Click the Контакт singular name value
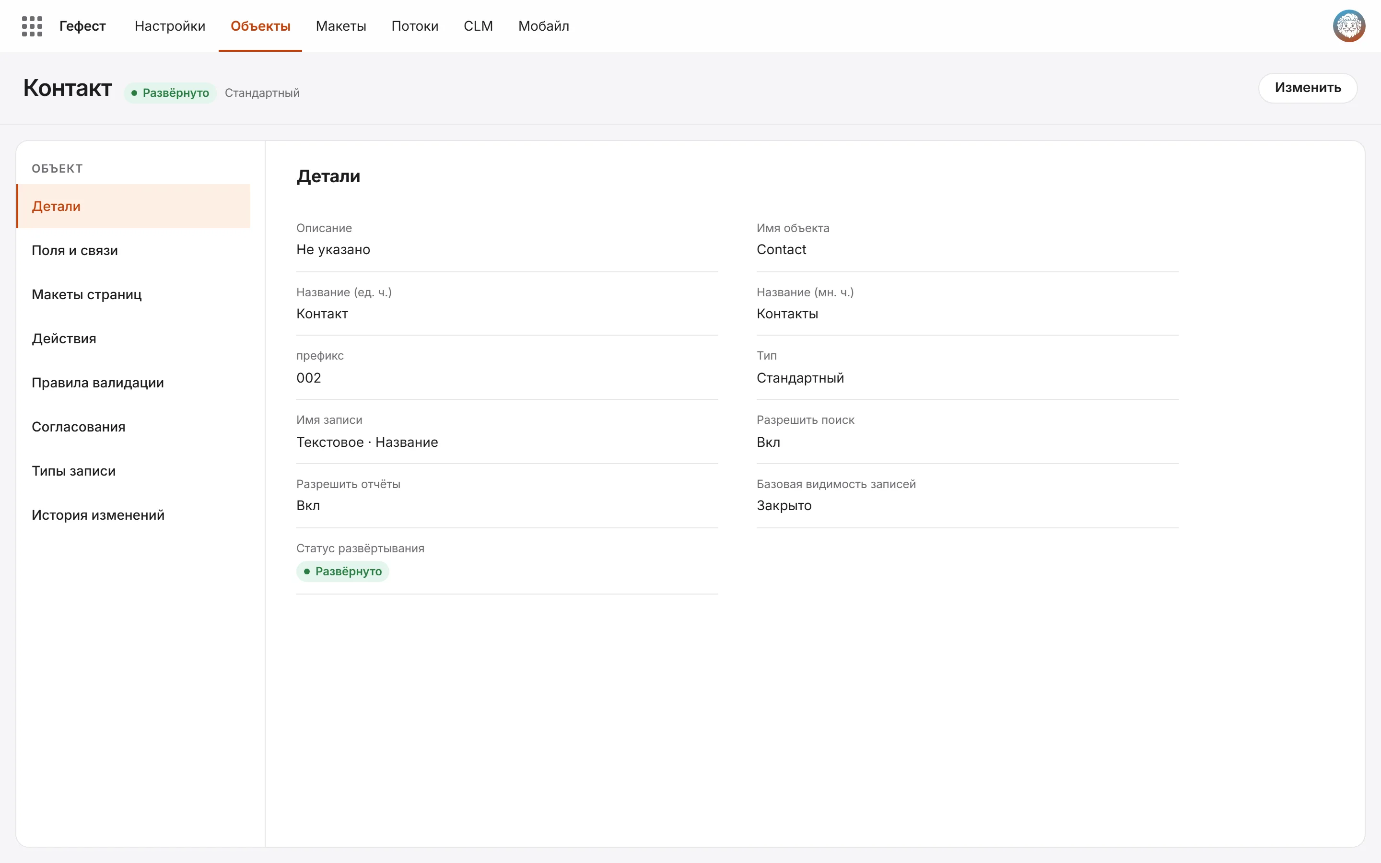 pos(322,314)
